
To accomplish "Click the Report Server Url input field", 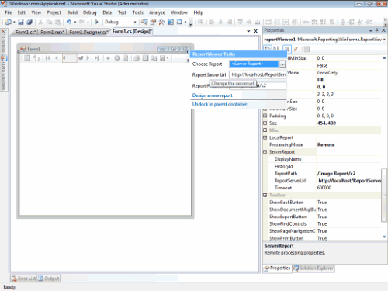I will pos(258,74).
